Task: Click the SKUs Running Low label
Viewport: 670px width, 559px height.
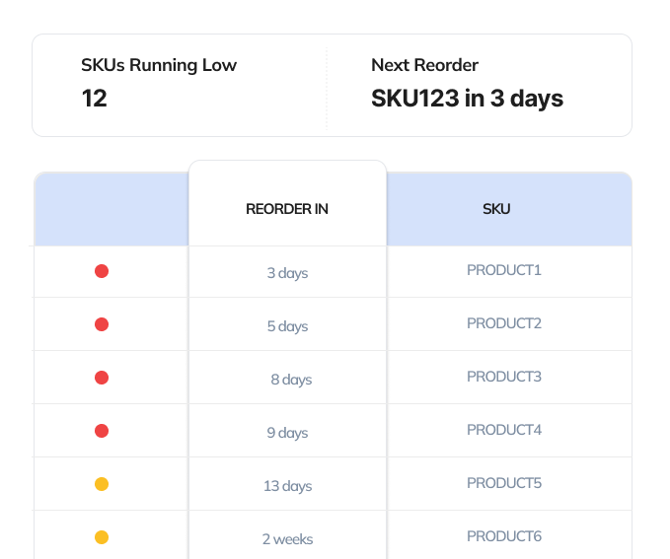Action: coord(159,65)
